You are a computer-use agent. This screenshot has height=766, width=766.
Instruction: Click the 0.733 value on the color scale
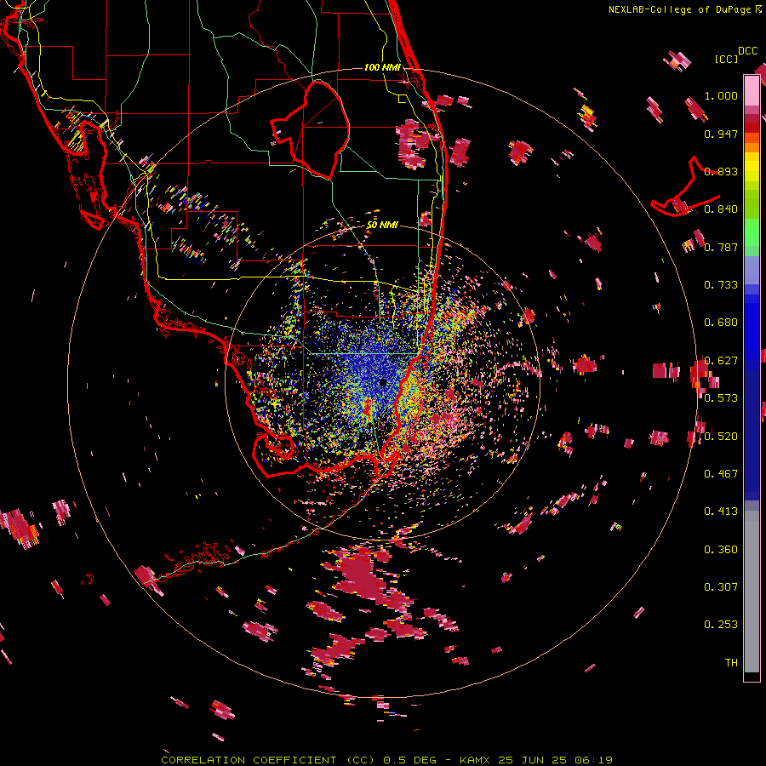(721, 285)
